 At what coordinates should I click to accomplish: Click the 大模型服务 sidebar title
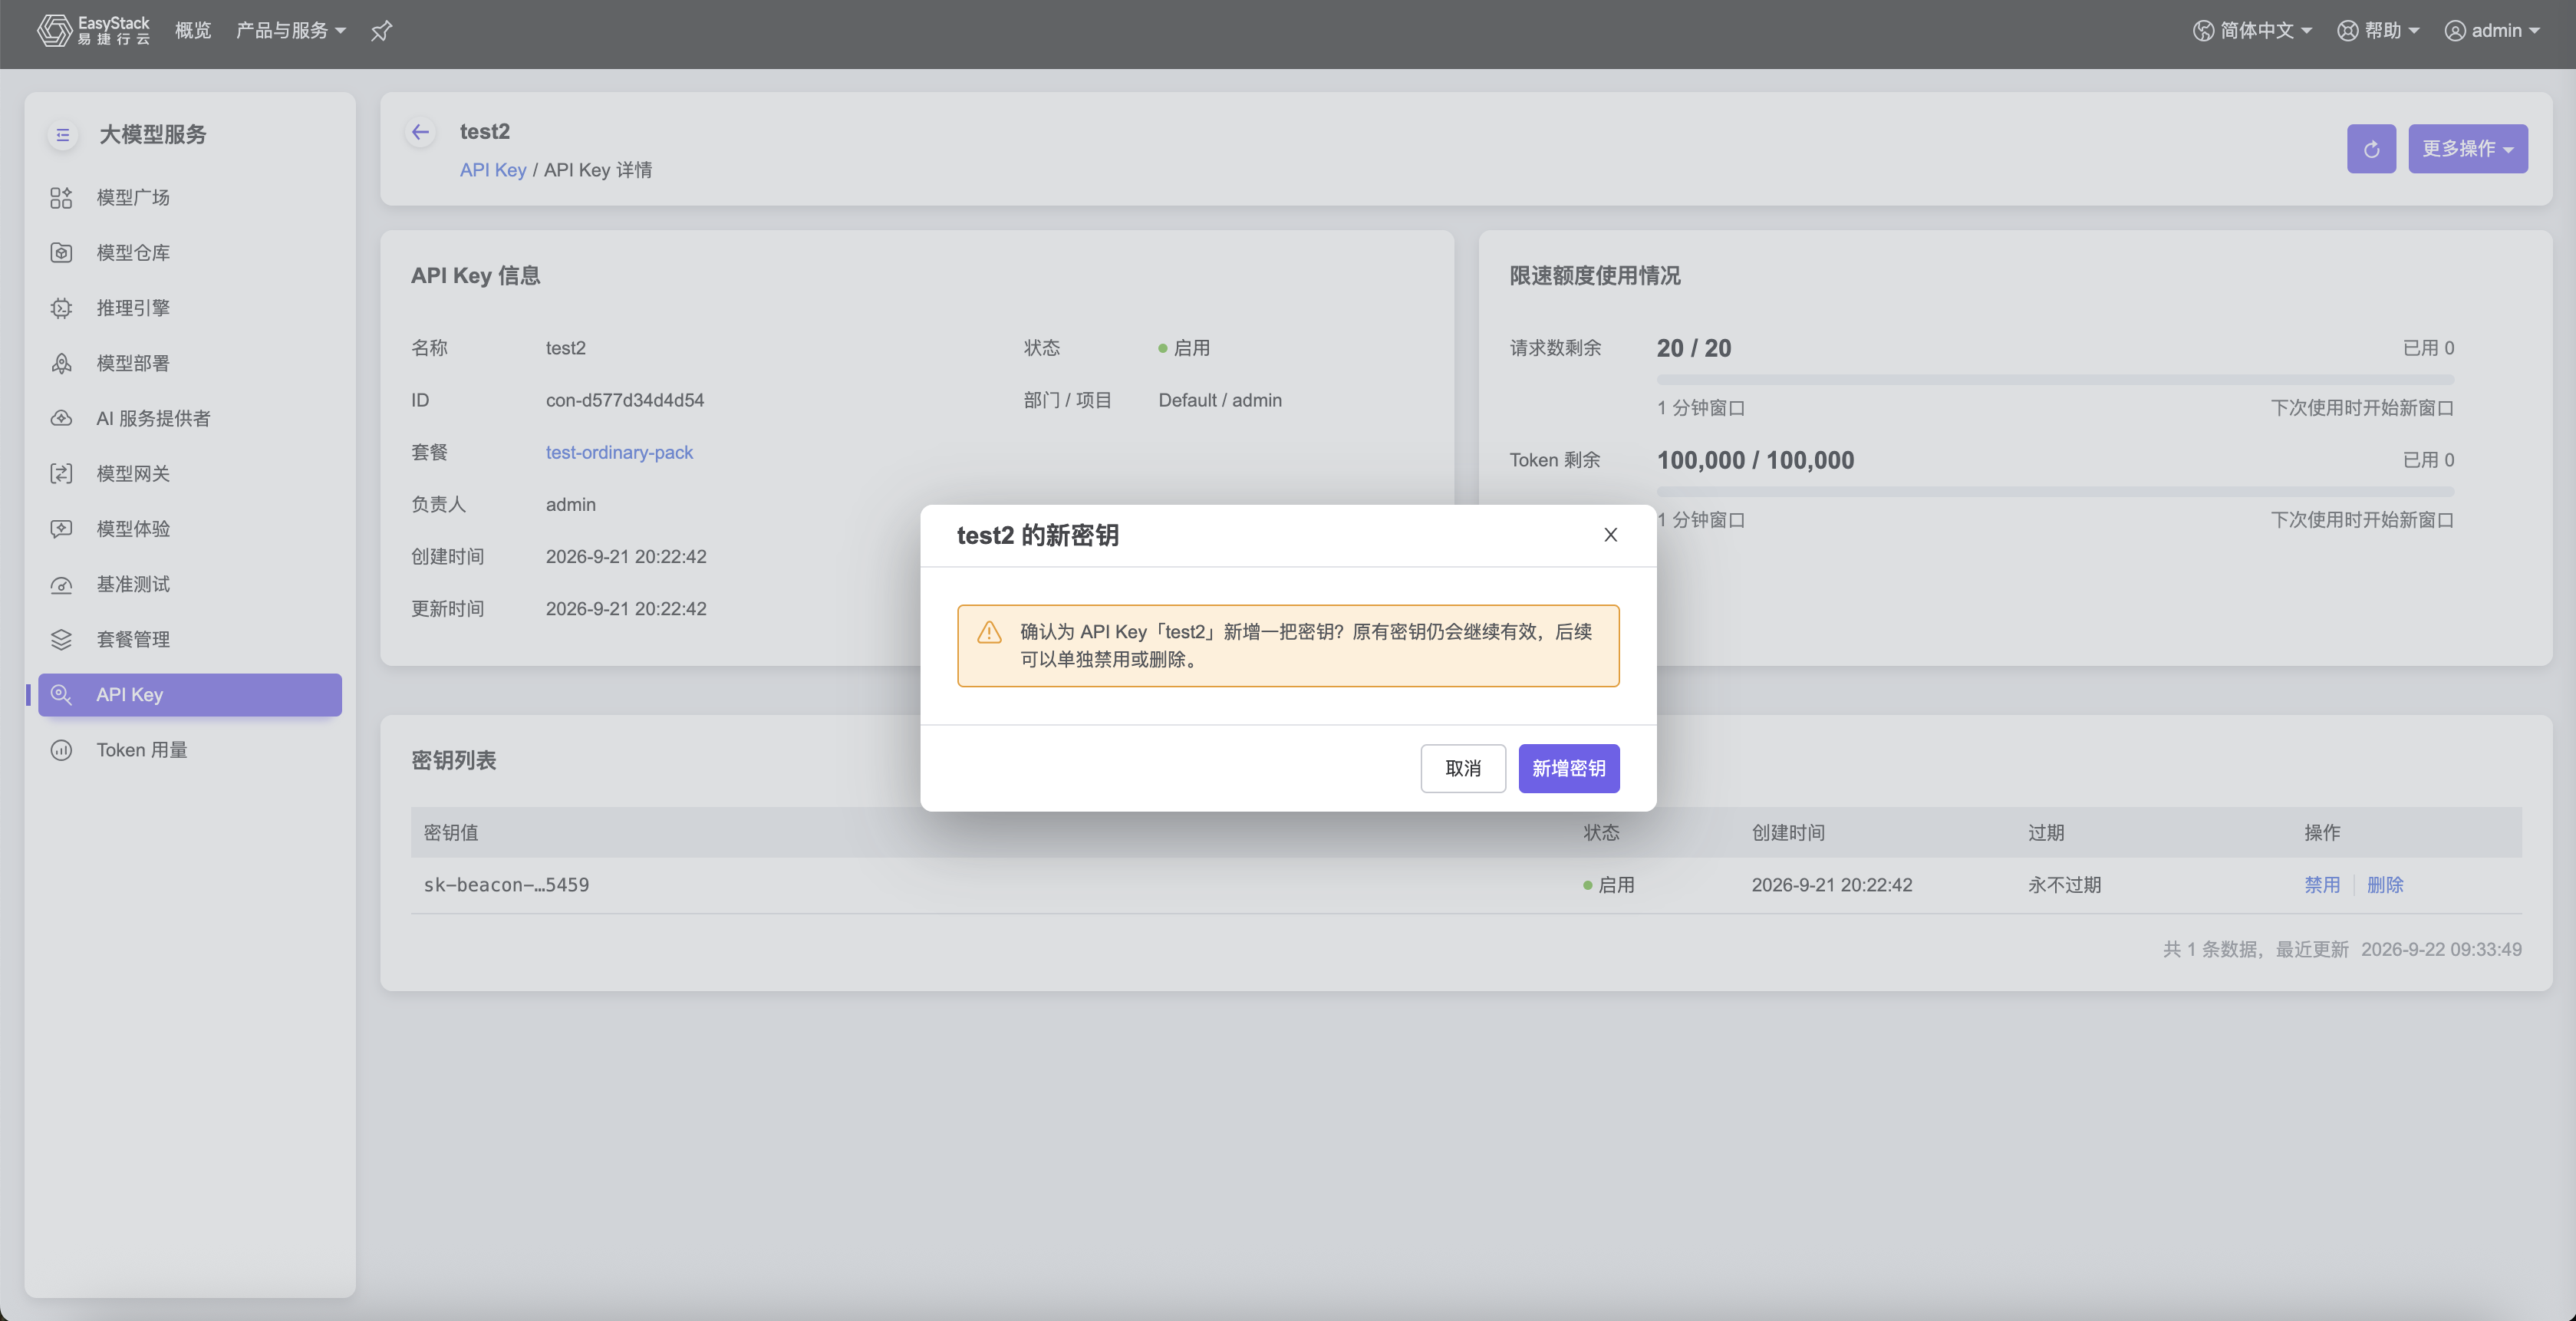point(152,134)
